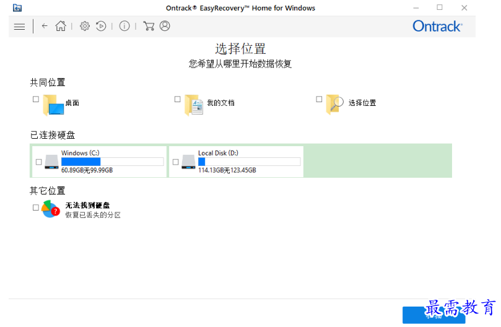The image size is (501, 327).
Task: Click the Windows (C:) drive name
Action: 81,153
